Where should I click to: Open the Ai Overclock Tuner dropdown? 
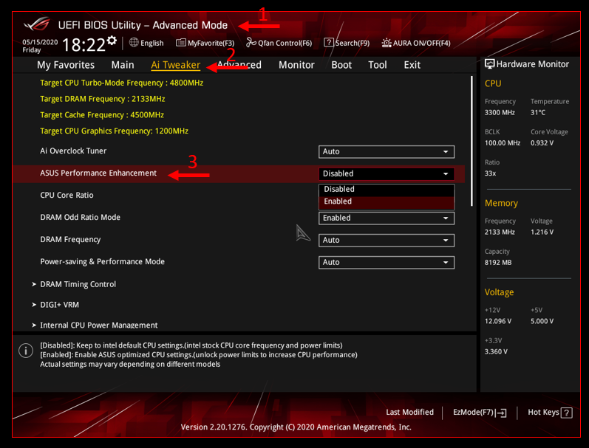(387, 151)
